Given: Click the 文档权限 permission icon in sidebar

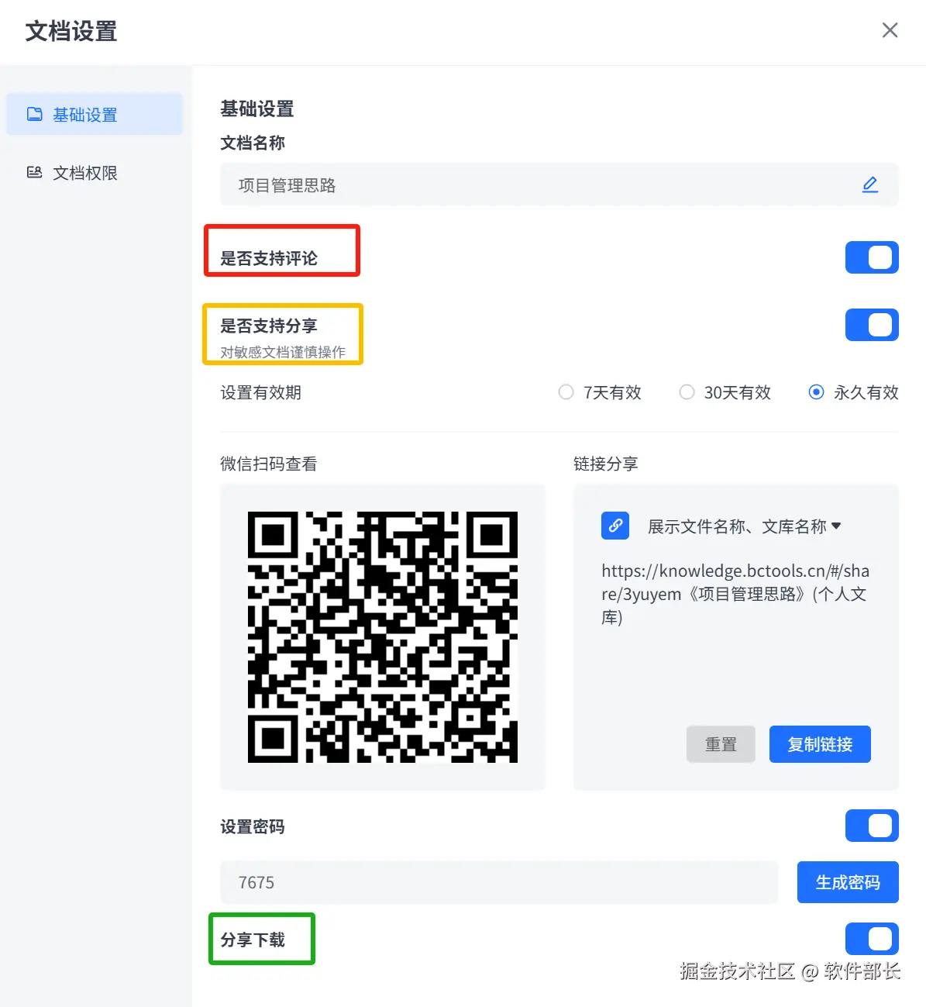Looking at the screenshot, I should [35, 172].
